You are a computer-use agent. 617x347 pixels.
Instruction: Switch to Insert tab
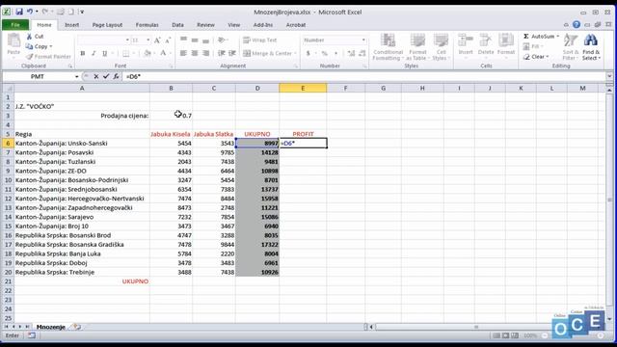71,25
